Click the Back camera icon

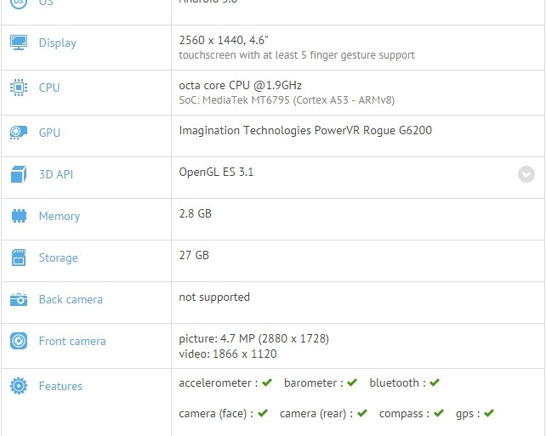tap(18, 300)
